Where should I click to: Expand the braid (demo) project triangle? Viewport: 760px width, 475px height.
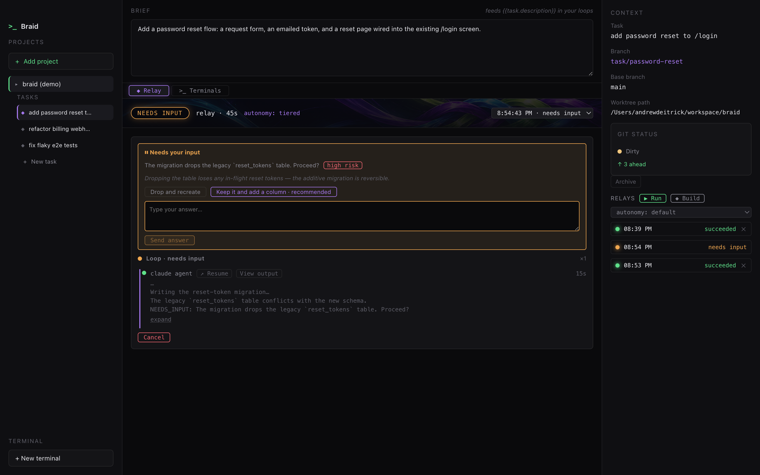pos(16,84)
